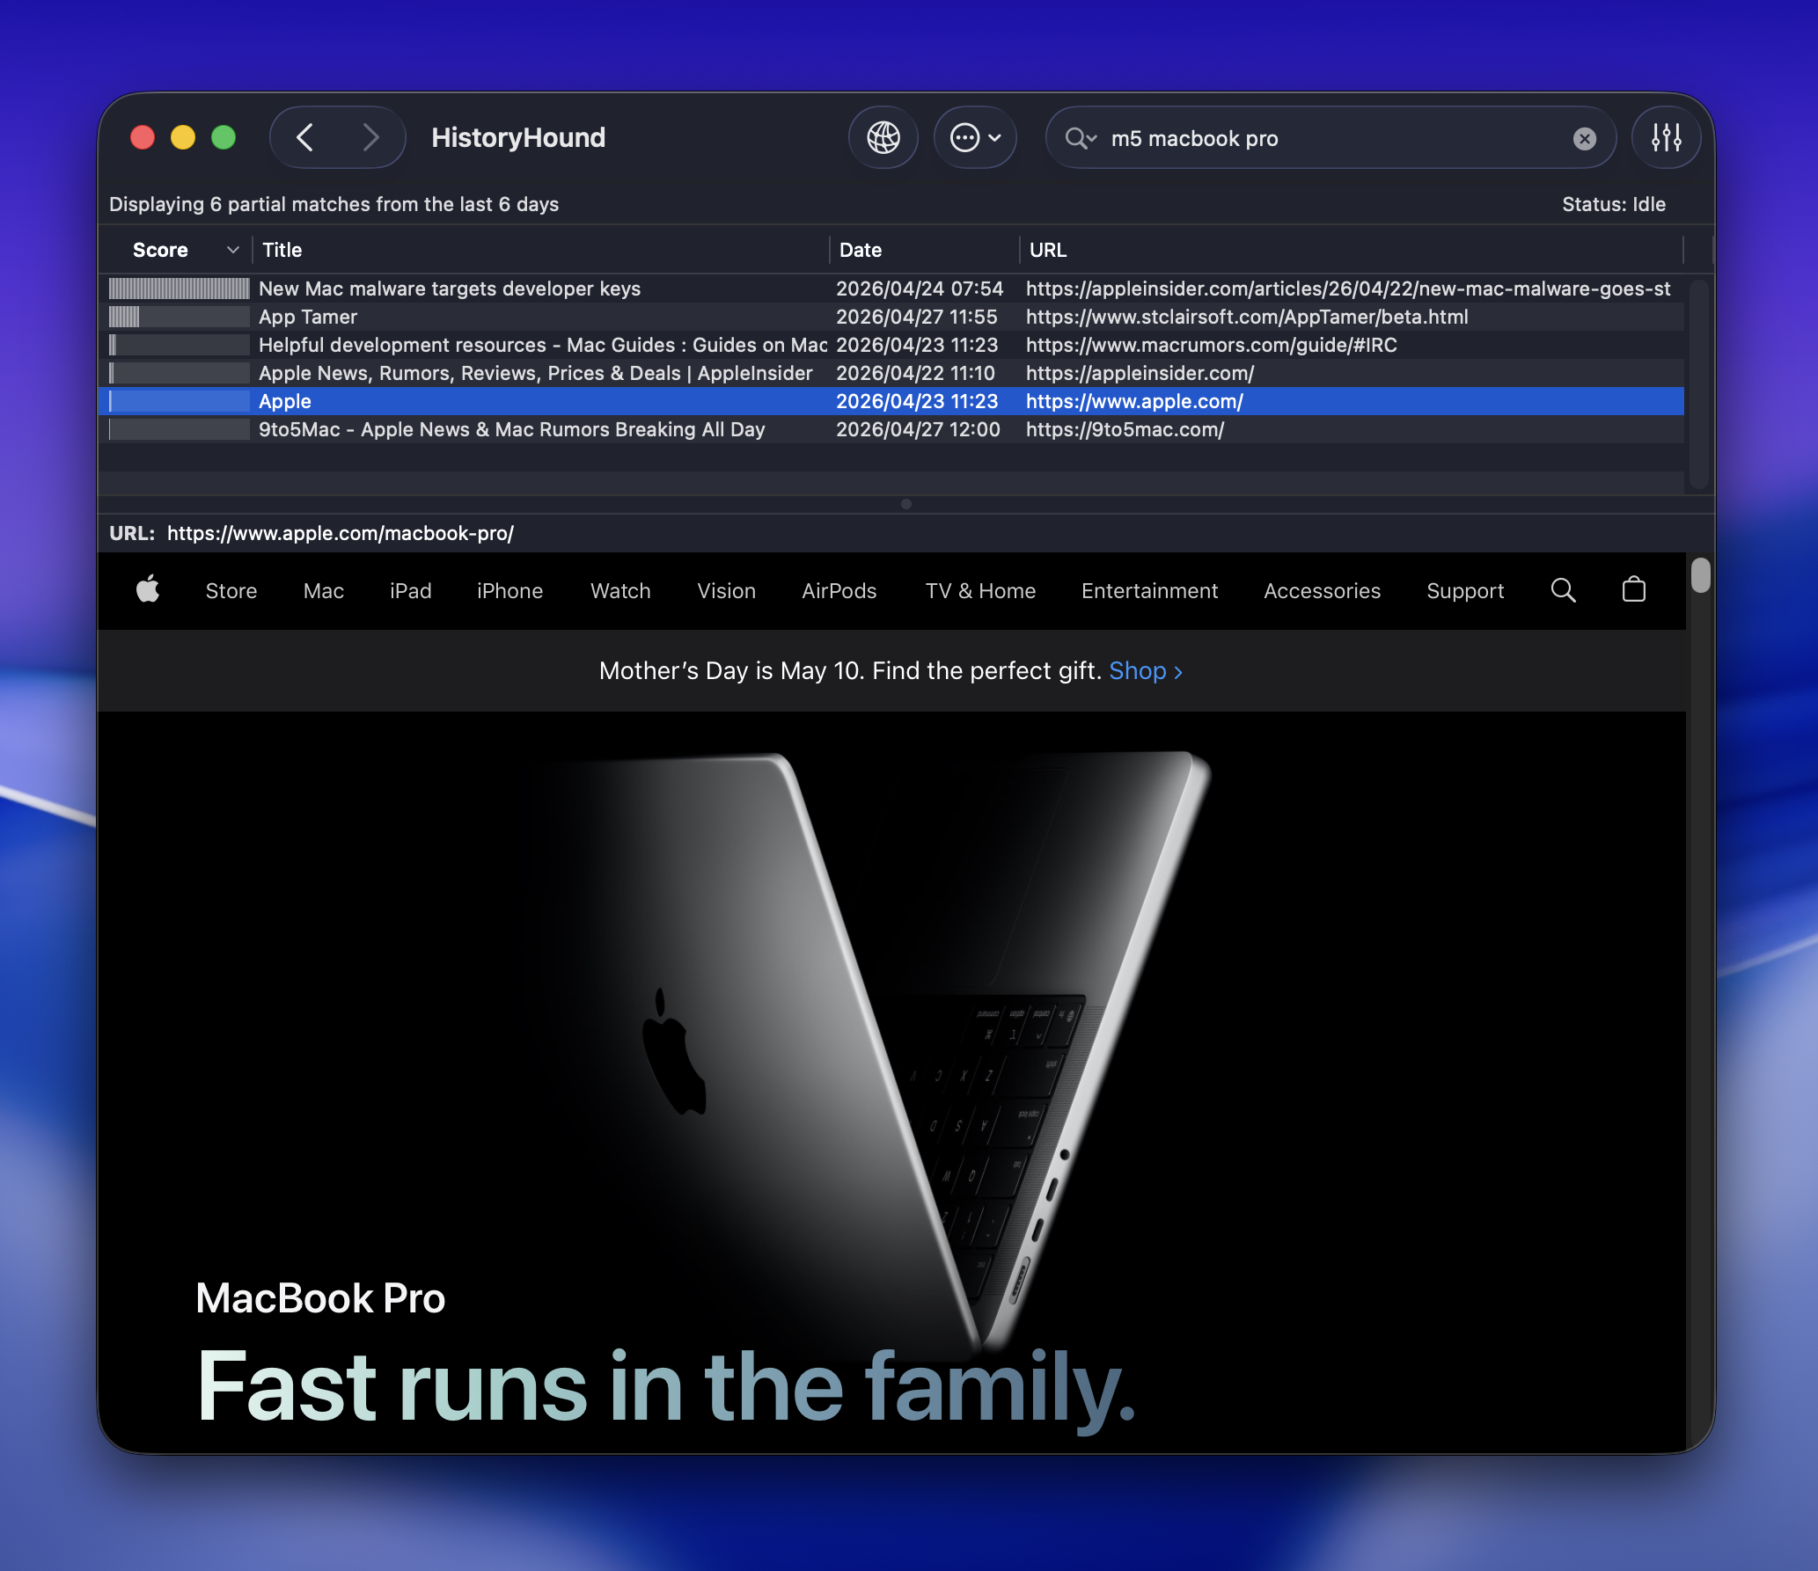Open Support in the Apple navbar
This screenshot has height=1571, width=1818.
coord(1466,591)
